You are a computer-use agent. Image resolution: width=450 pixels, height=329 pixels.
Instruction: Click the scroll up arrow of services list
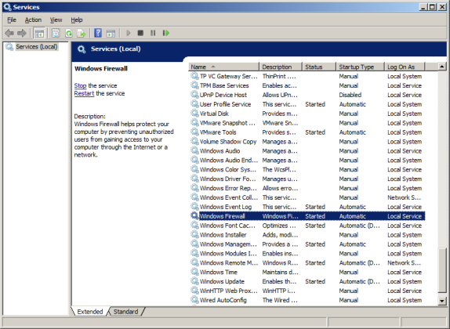(442, 67)
